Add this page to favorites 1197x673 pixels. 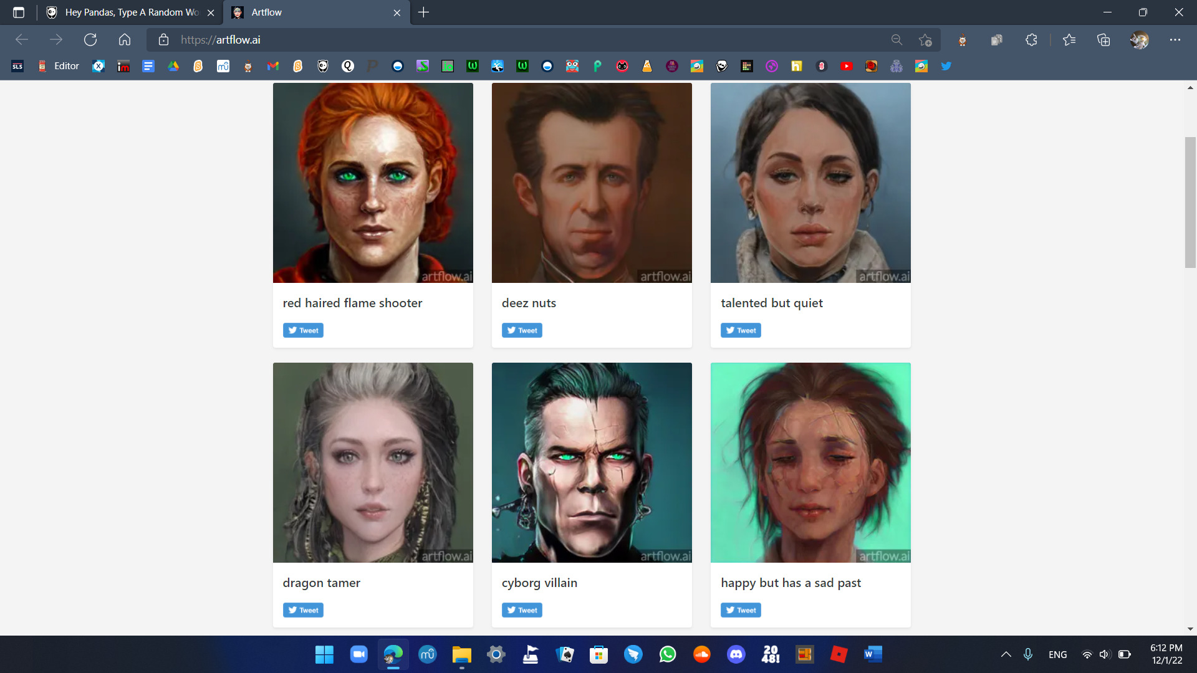pyautogui.click(x=925, y=40)
